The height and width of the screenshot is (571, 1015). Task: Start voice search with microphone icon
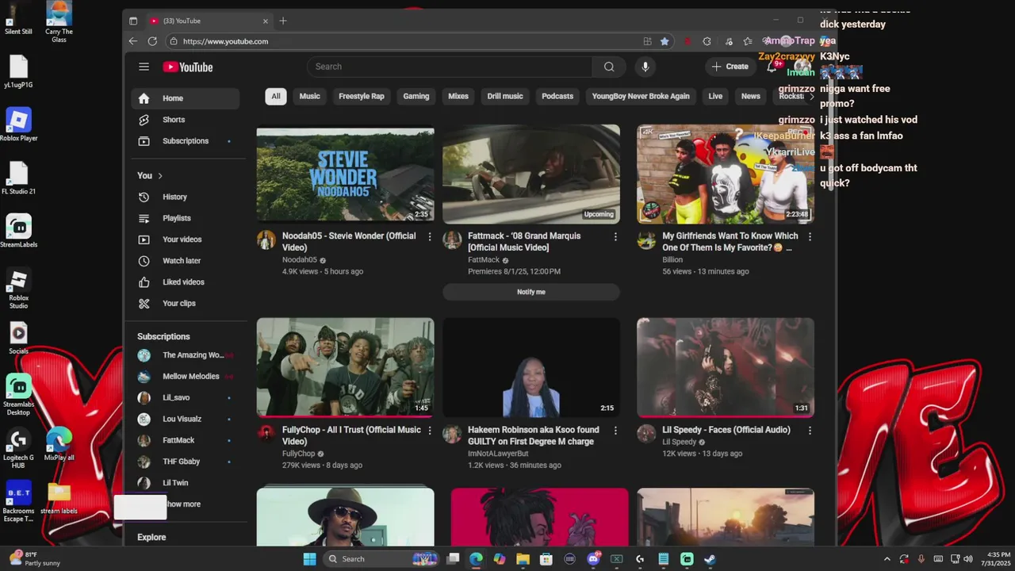click(x=645, y=67)
